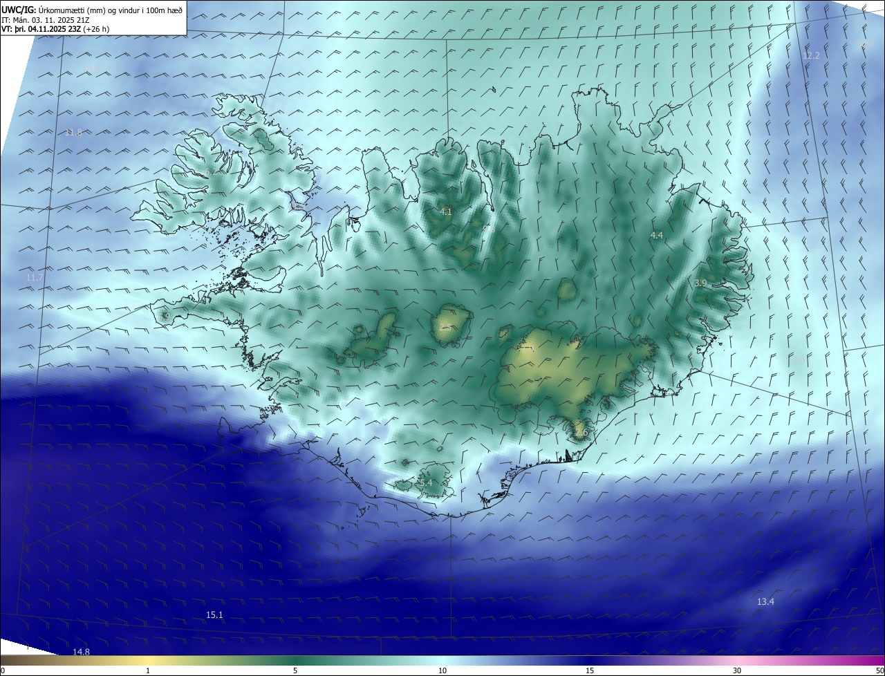The image size is (885, 676).
Task: Click the 14.8 value label on the map
Action: [81, 652]
